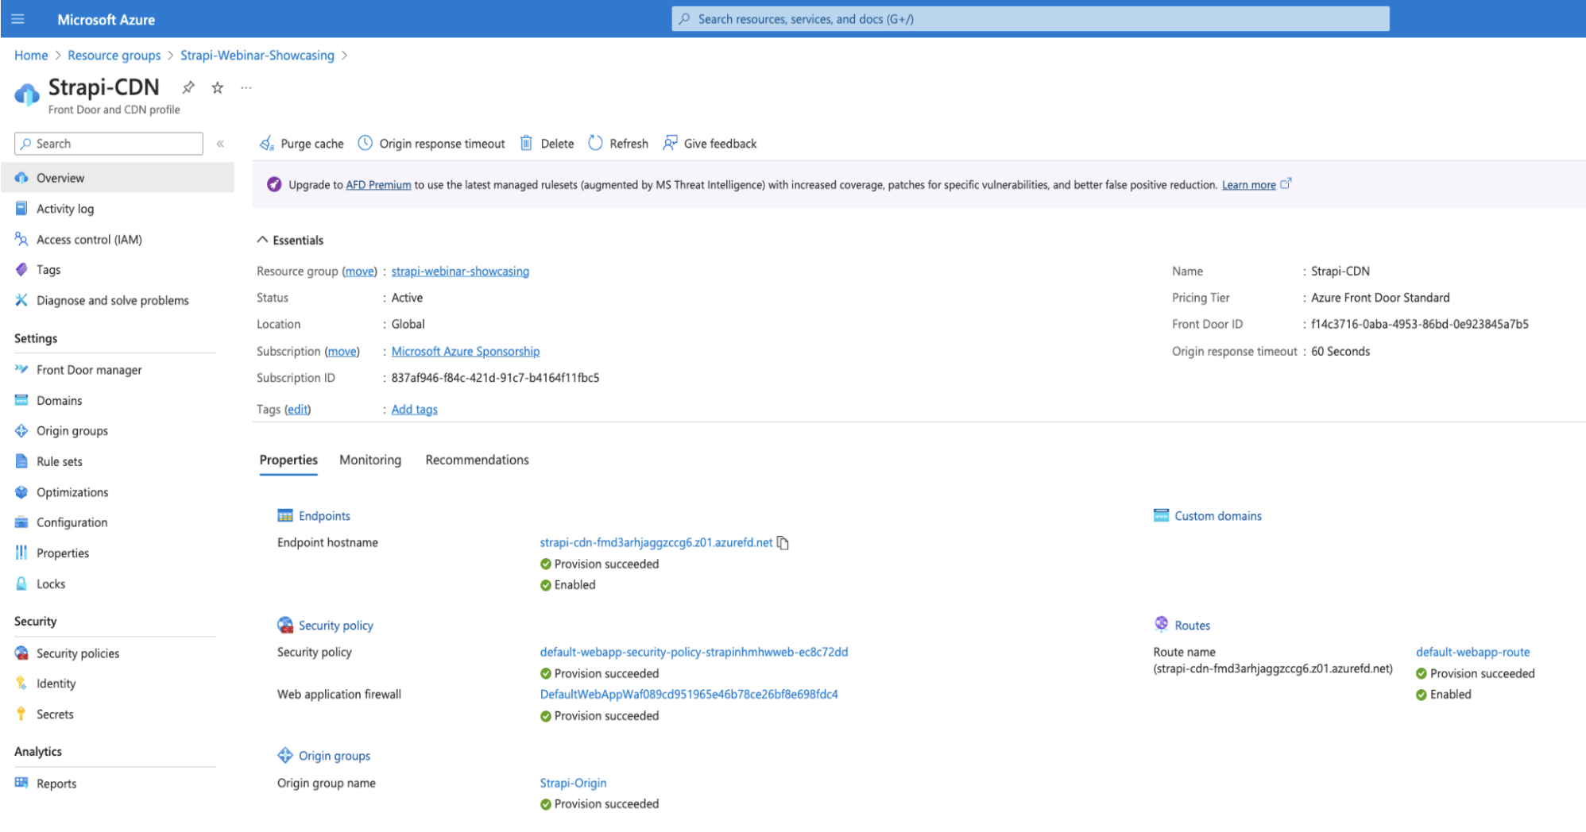Open more options ellipsis beside title
This screenshot has width=1586, height=832.
(246, 87)
